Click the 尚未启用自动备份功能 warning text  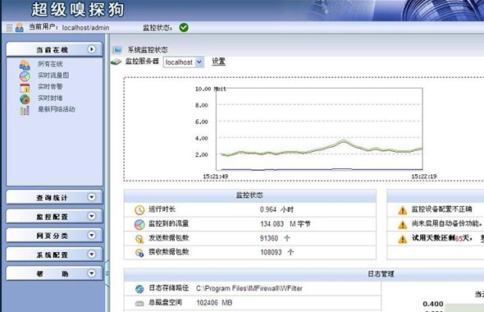coord(446,223)
